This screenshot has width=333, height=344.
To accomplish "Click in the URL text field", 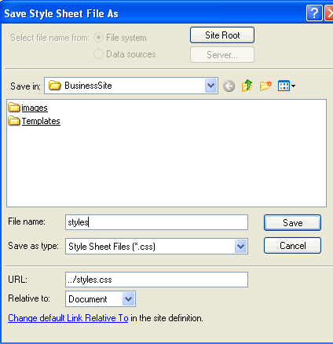I will pyautogui.click(x=156, y=280).
